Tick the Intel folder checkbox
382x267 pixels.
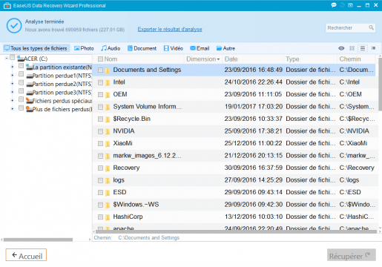[100, 82]
